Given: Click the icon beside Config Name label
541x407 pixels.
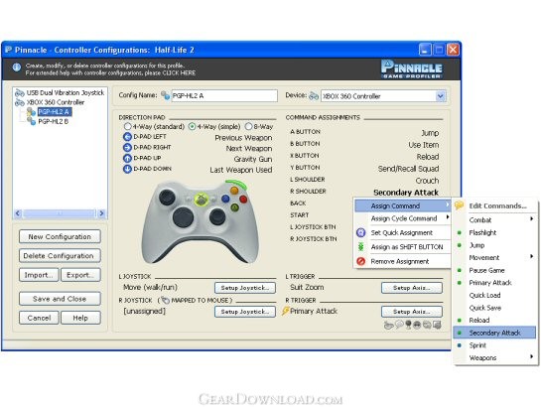Looking at the screenshot, I should (x=166, y=95).
